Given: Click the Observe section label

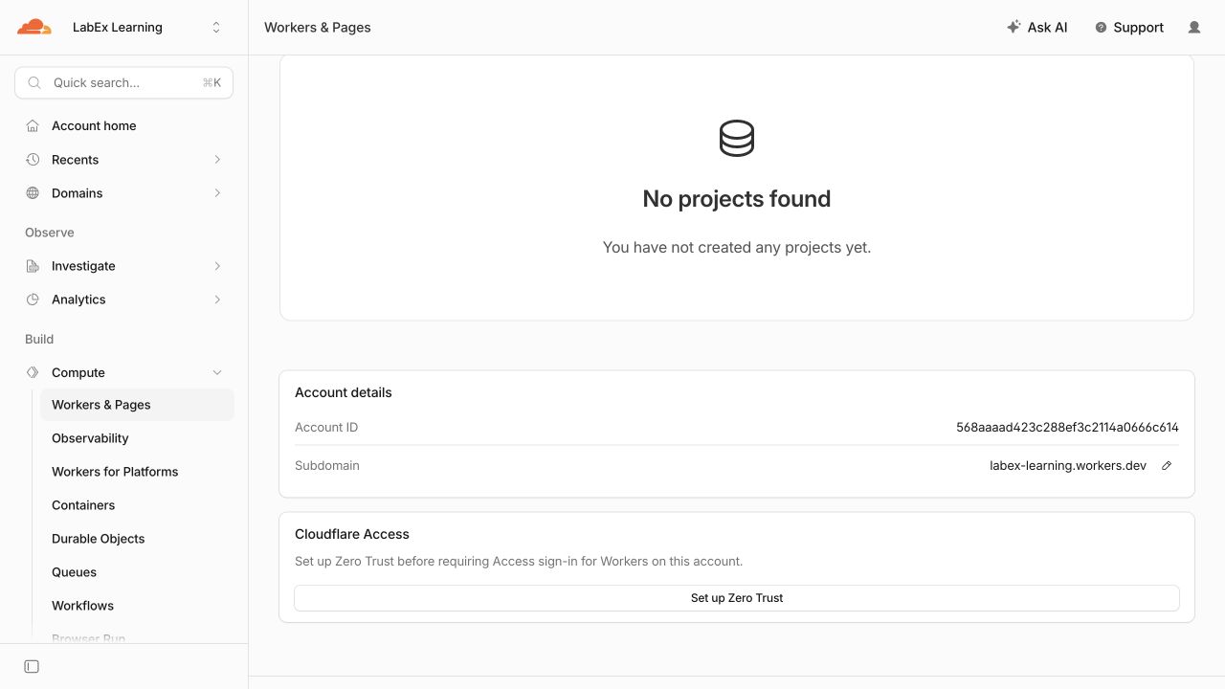Looking at the screenshot, I should [50, 233].
